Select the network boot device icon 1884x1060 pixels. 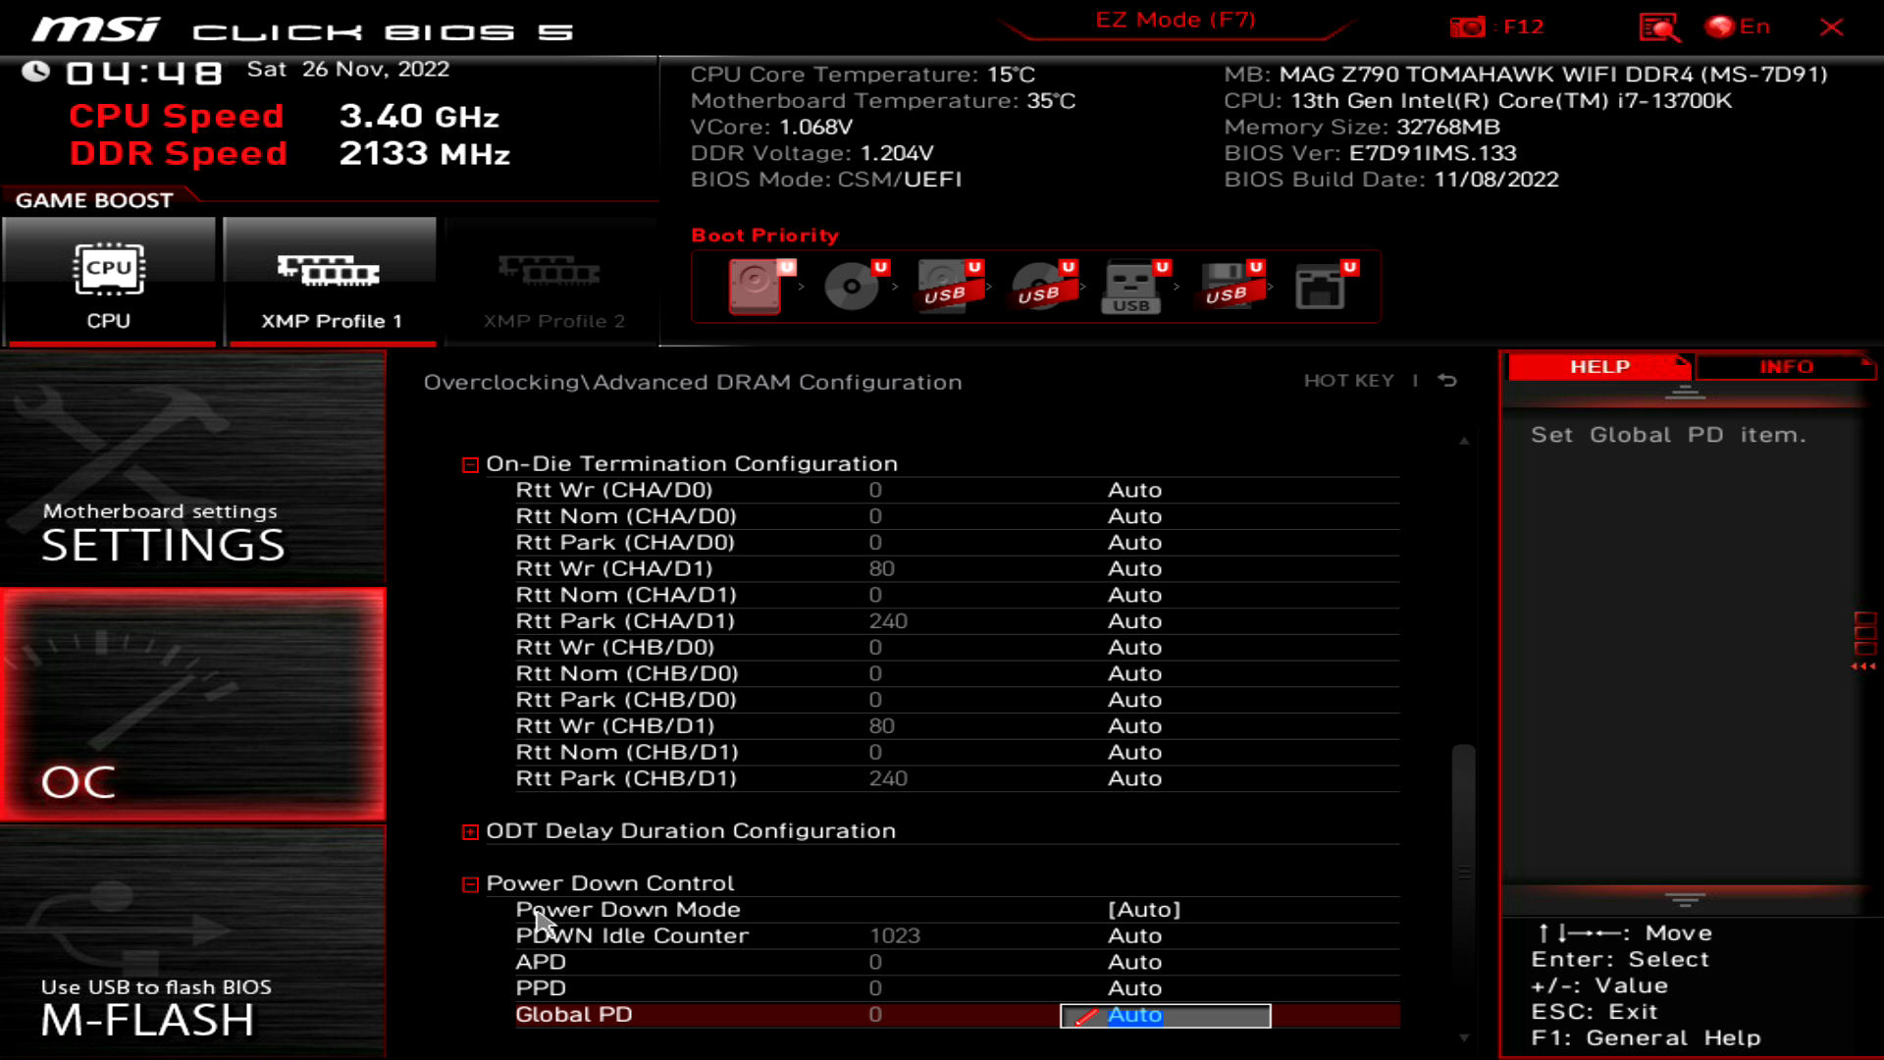pyautogui.click(x=1324, y=286)
